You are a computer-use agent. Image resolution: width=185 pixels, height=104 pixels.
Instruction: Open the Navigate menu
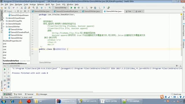pos(18,5)
